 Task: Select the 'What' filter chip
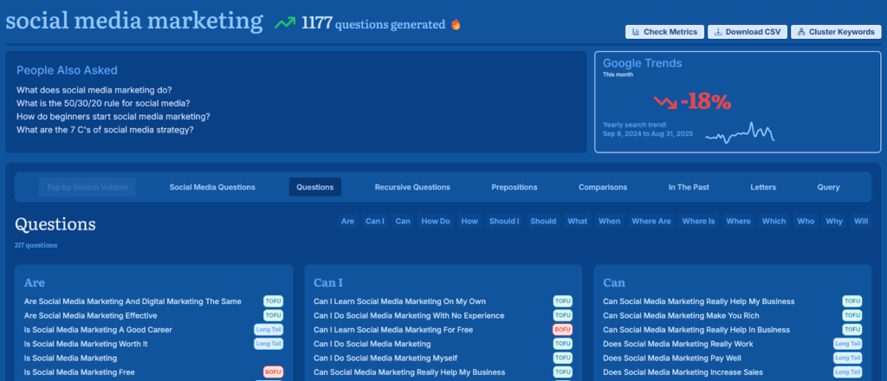pyautogui.click(x=577, y=221)
